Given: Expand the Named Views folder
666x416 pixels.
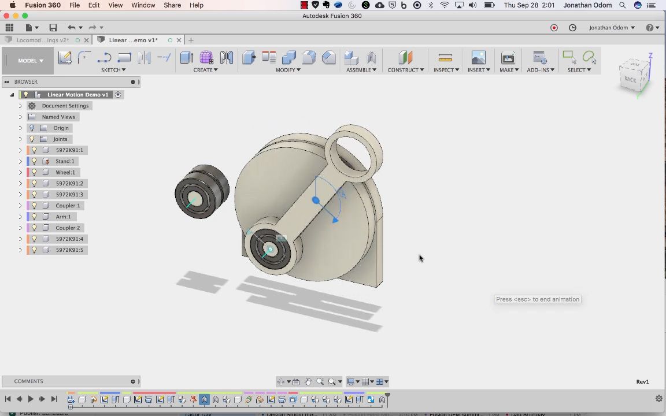Looking at the screenshot, I should point(20,117).
